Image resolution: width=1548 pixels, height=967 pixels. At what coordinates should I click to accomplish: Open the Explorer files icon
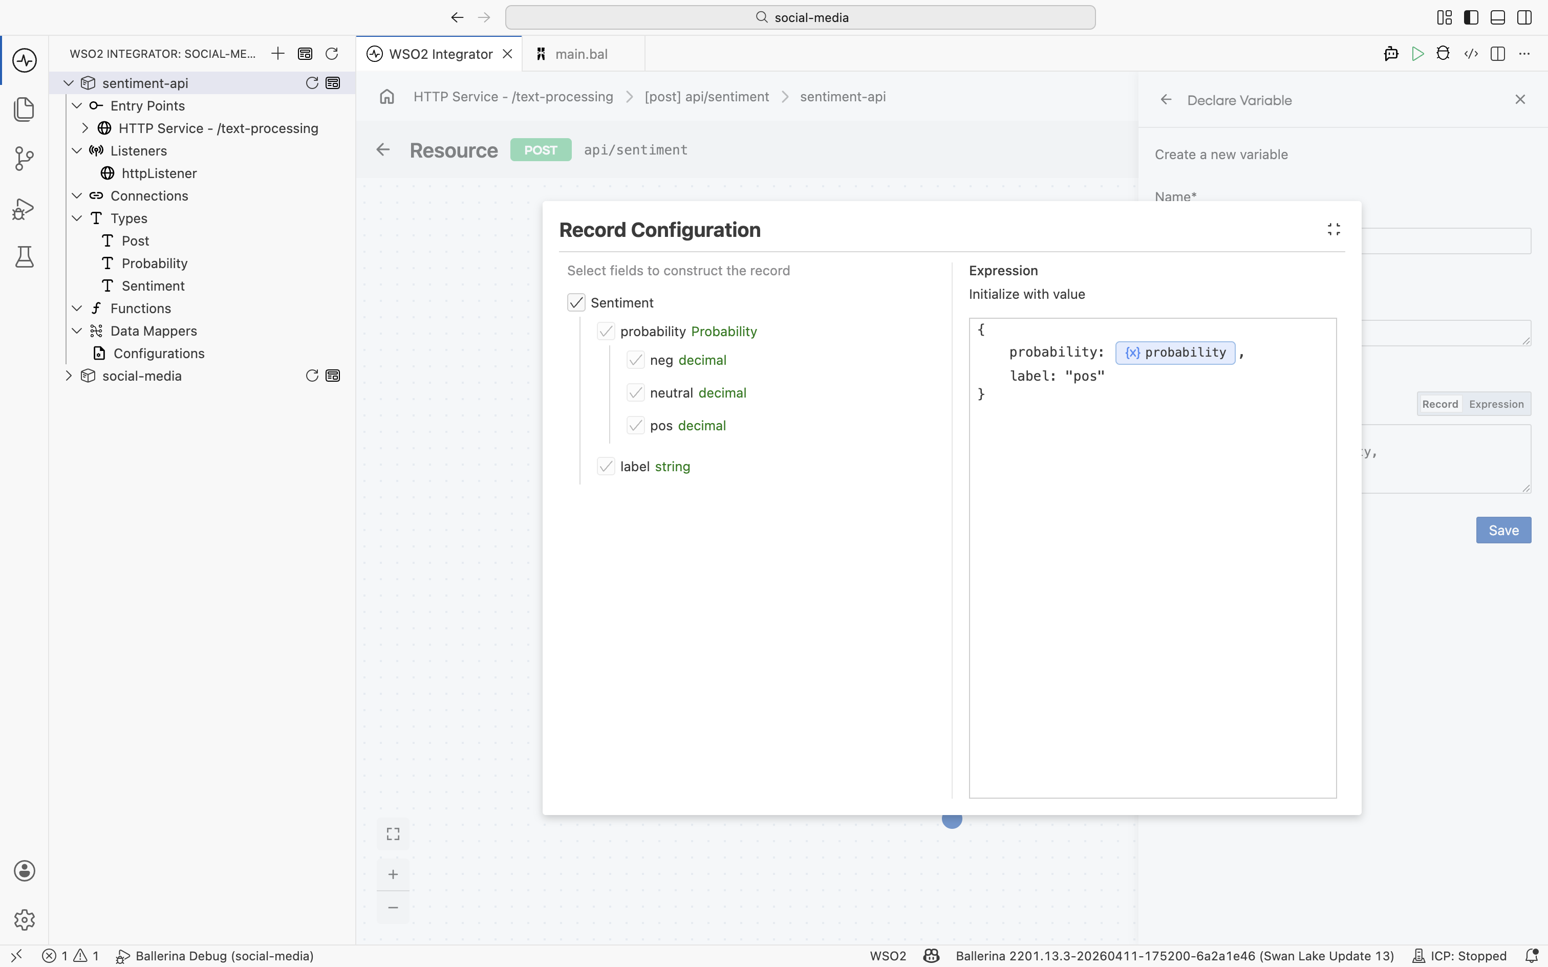coord(24,109)
